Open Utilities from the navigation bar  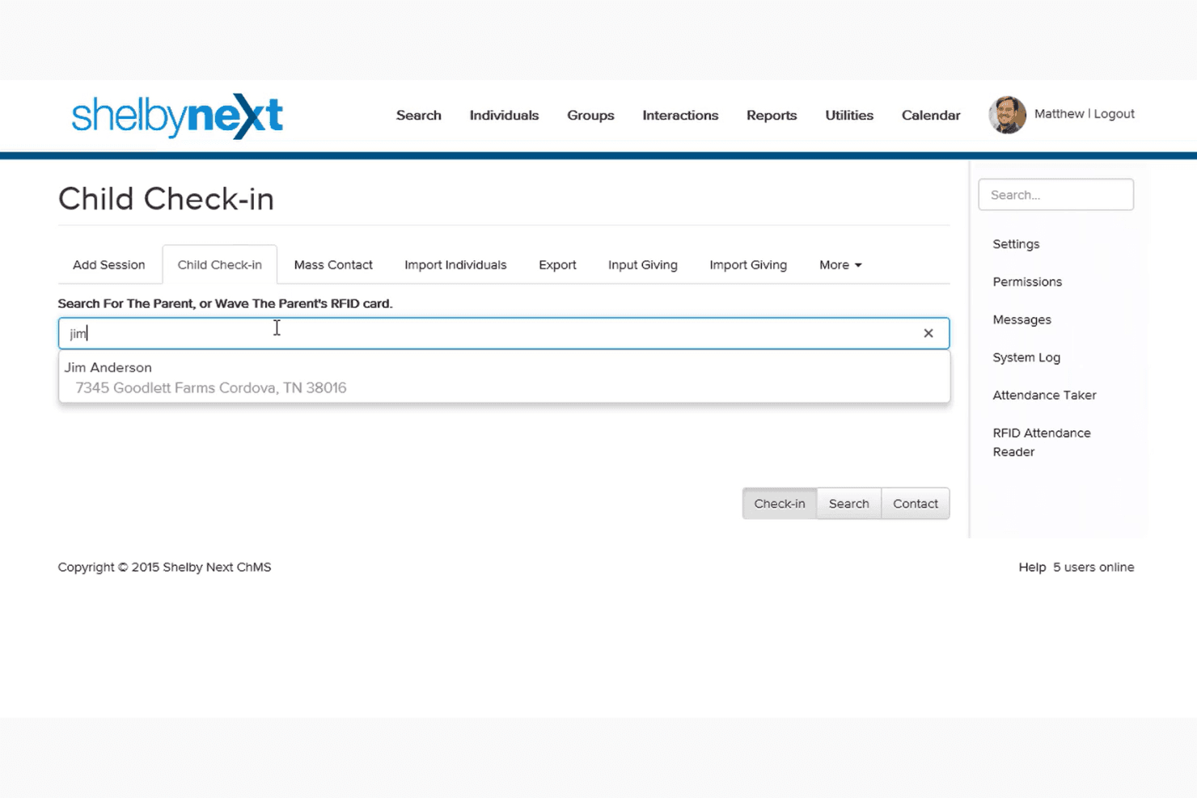point(849,116)
